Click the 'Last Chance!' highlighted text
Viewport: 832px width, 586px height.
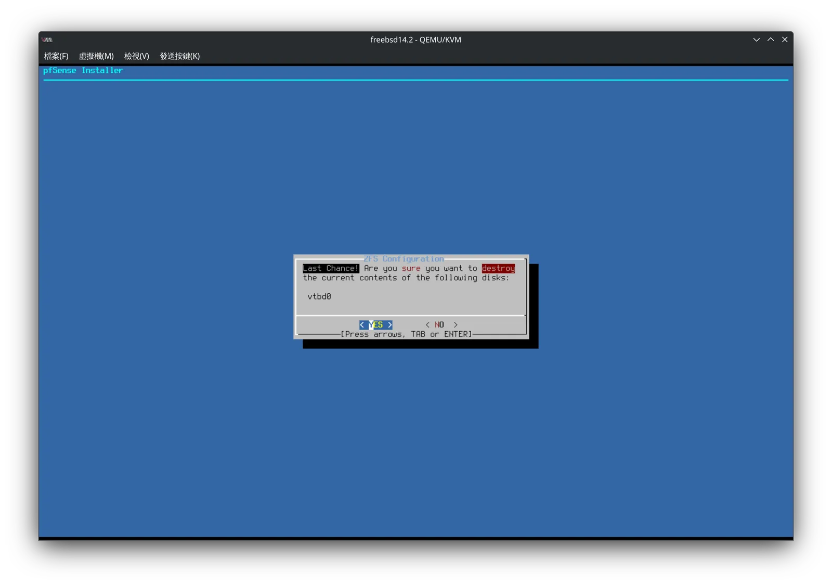point(331,268)
